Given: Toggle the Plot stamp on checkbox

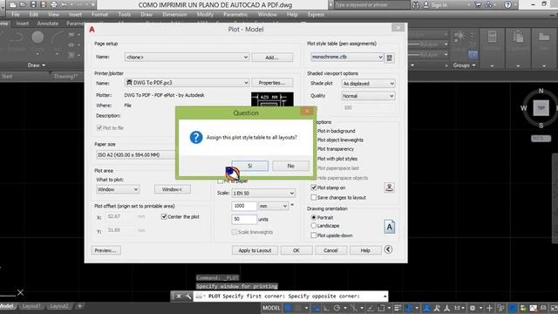Looking at the screenshot, I should [x=314, y=188].
